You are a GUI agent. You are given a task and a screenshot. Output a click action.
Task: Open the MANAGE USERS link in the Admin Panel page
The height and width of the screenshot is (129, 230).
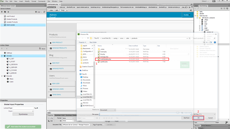click(x=58, y=89)
